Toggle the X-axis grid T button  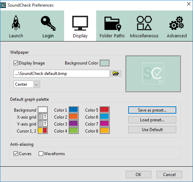pyautogui.click(x=45, y=116)
